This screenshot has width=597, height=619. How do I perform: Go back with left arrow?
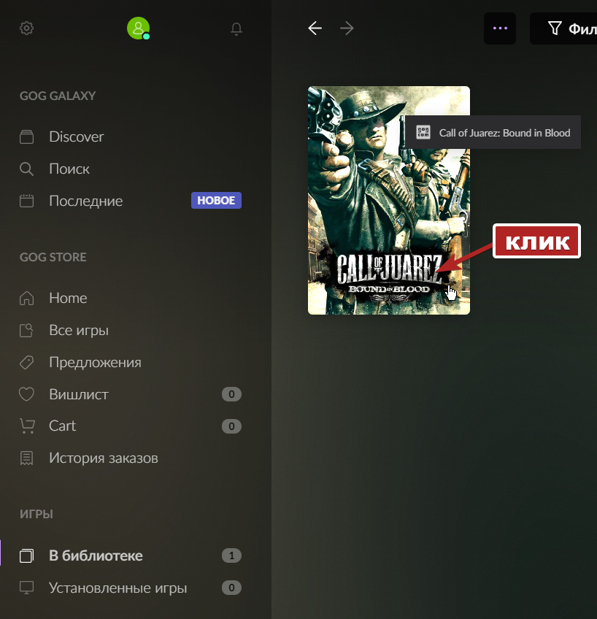pos(315,28)
